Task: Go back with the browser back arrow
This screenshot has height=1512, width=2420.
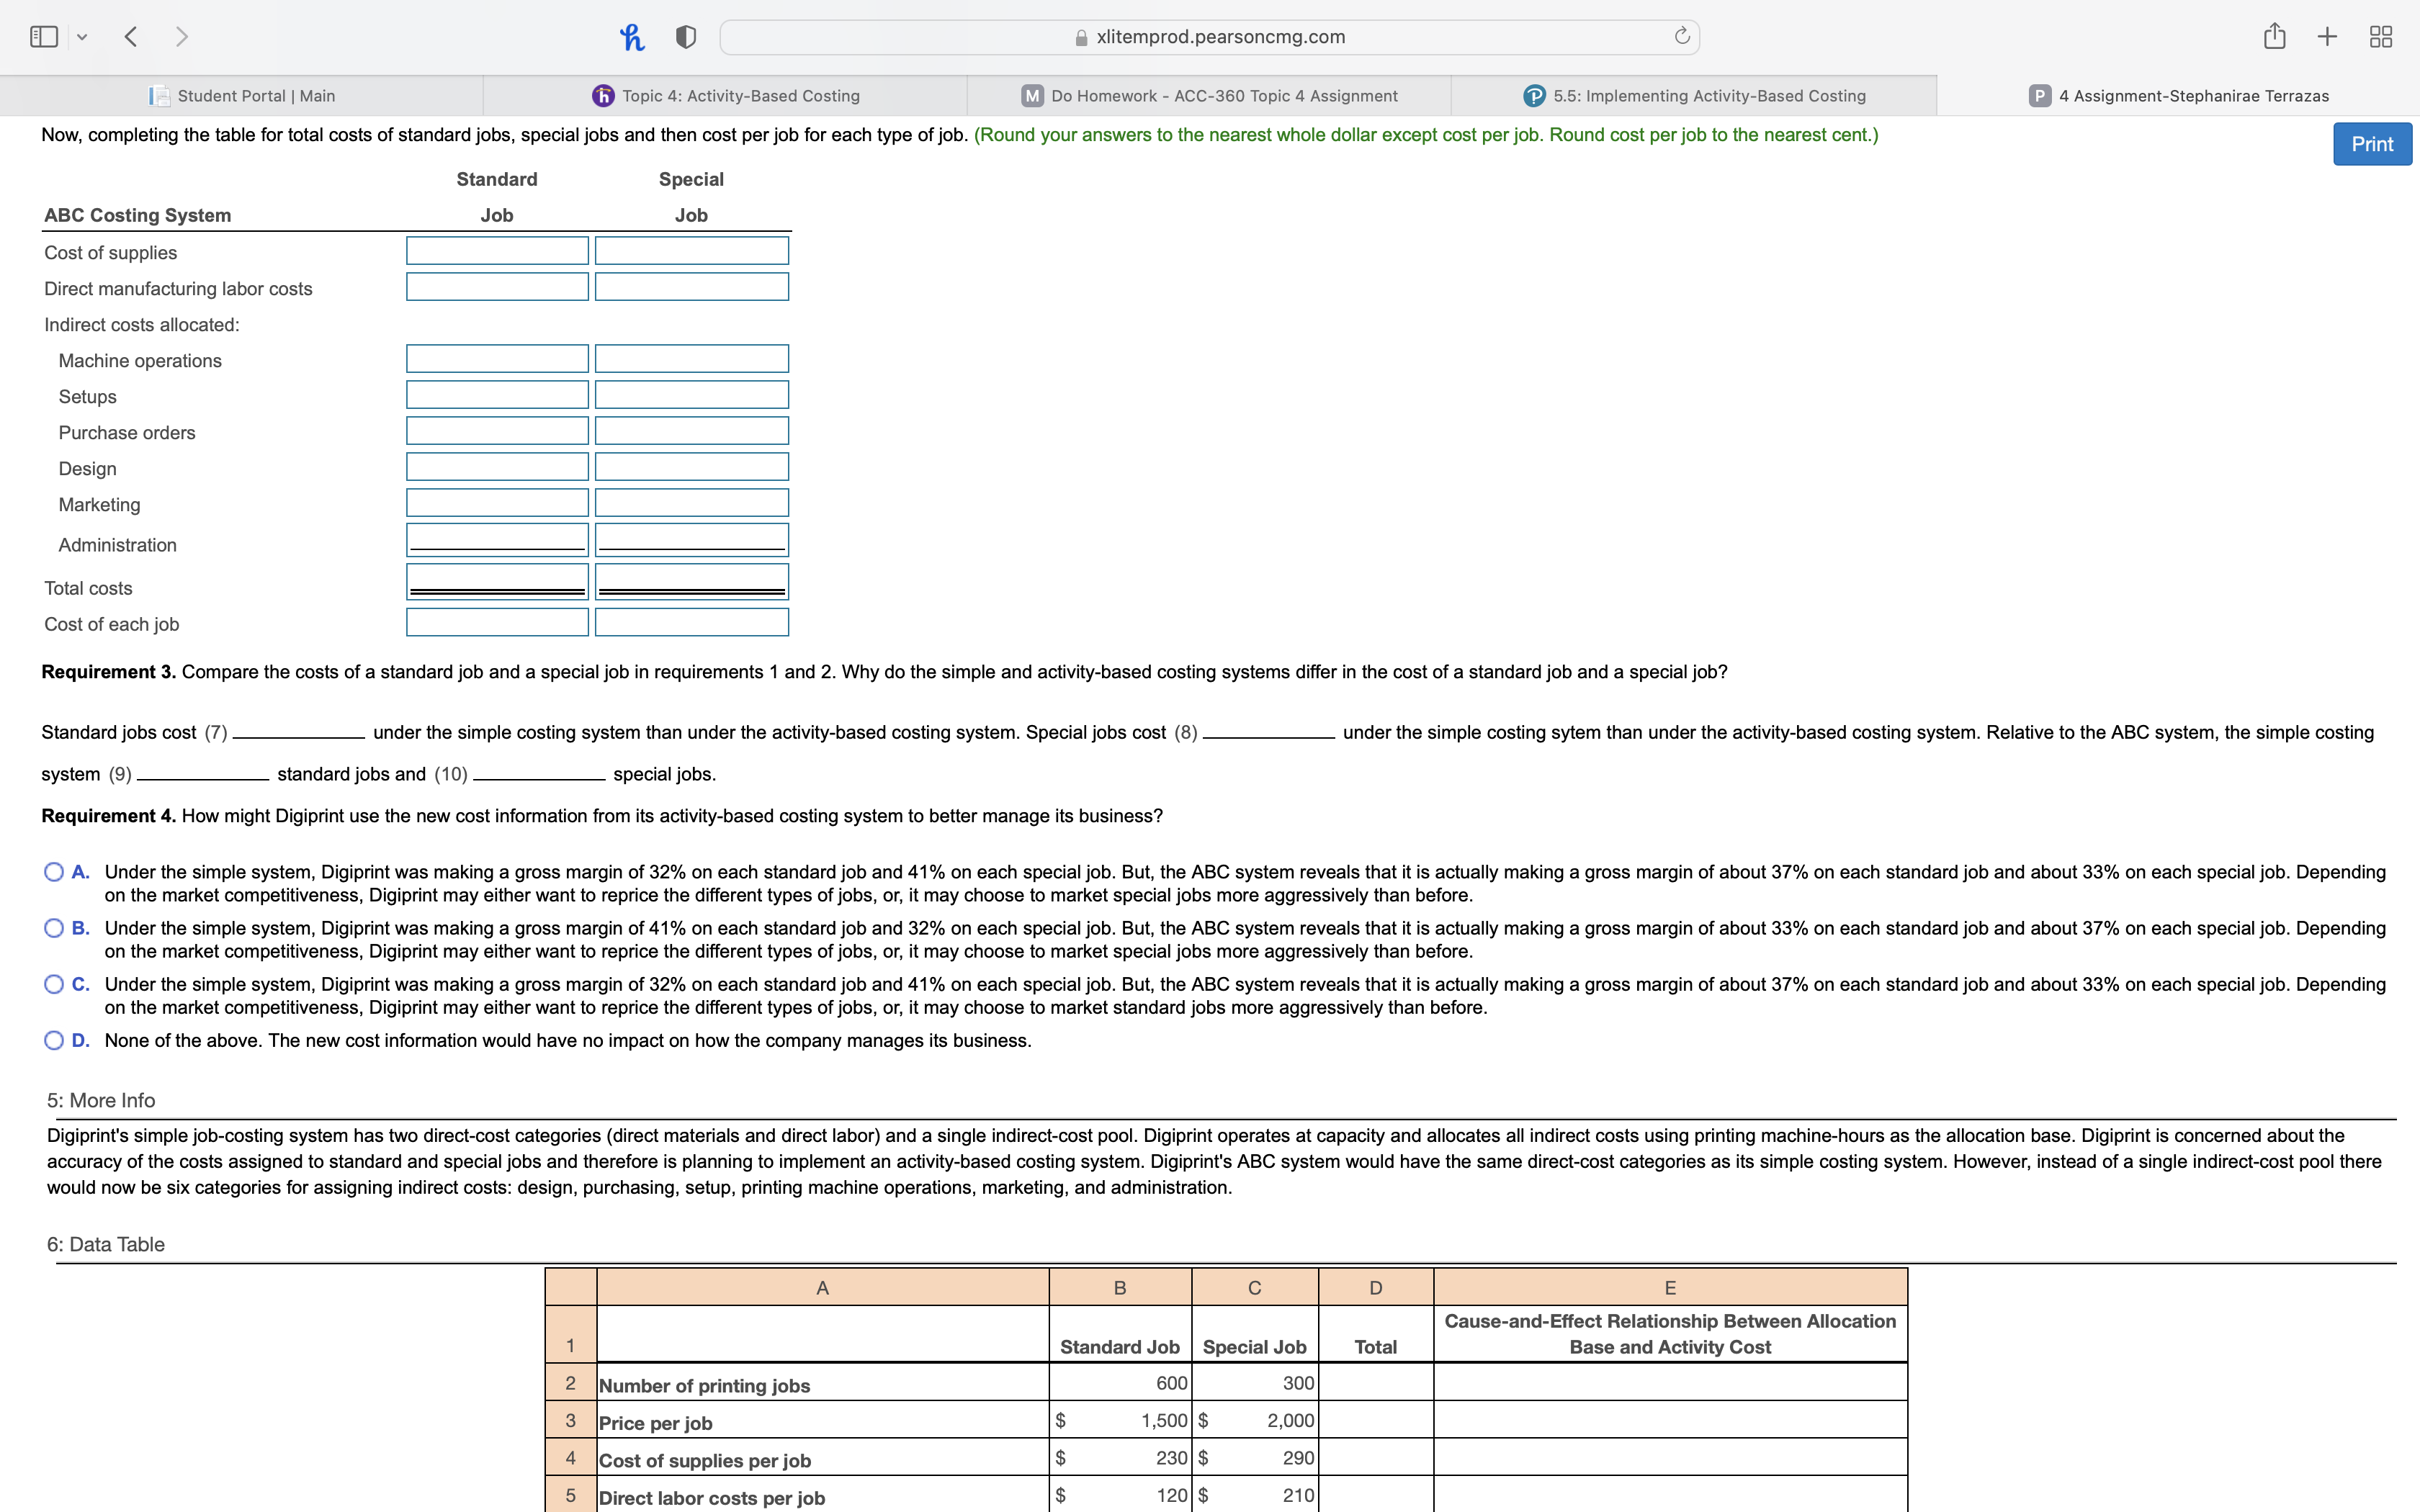Action: pos(131,37)
